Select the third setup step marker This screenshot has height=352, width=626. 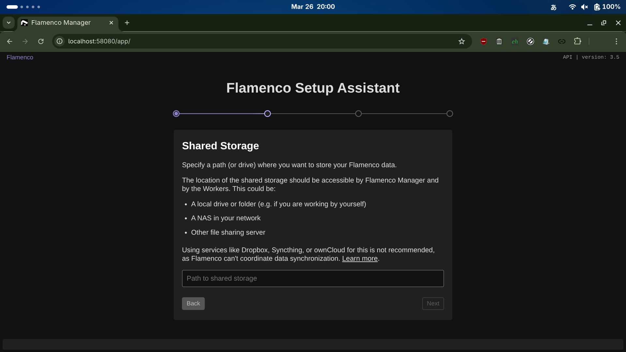[358, 114]
